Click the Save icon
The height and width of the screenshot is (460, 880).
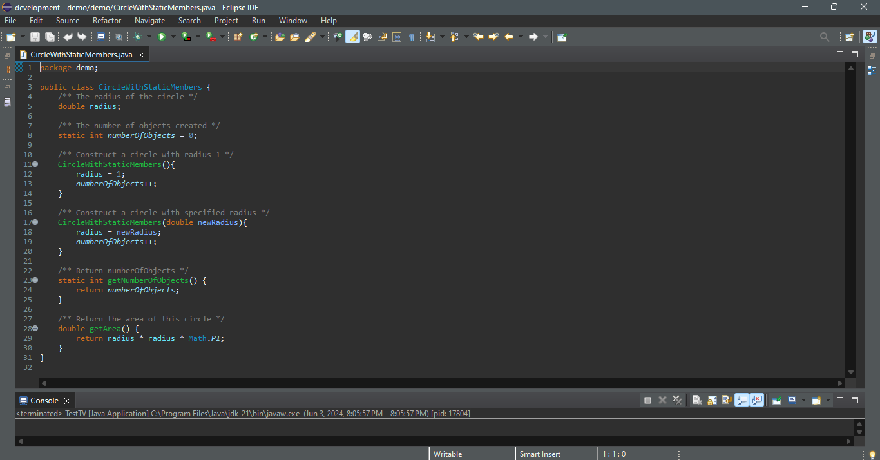coord(35,37)
